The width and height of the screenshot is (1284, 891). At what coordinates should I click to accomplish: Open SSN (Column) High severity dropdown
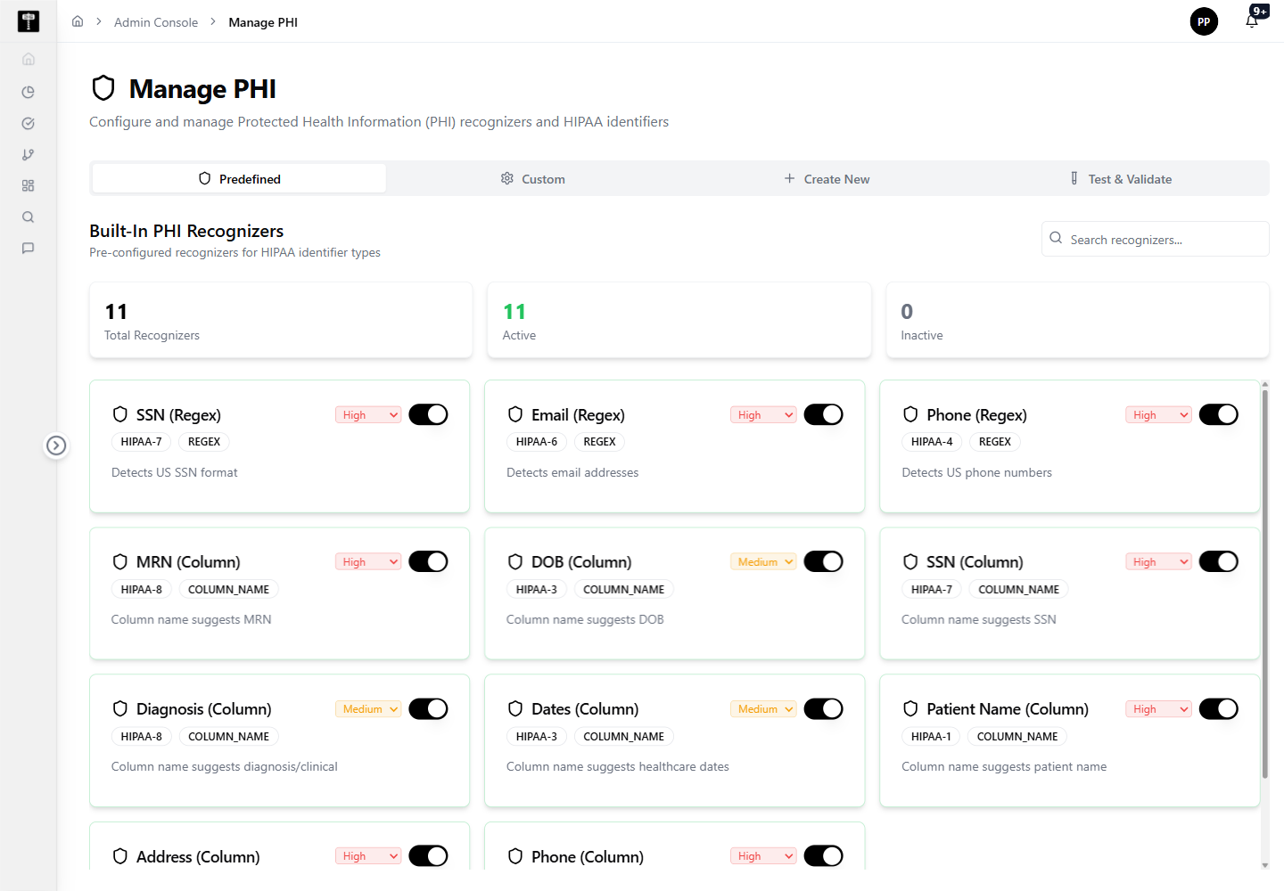tap(1158, 562)
